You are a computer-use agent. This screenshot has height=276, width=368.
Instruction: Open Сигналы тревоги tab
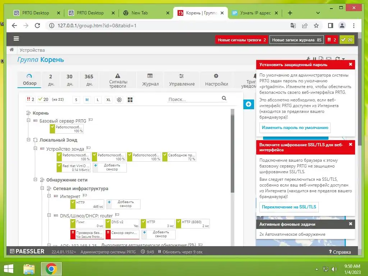click(x=118, y=80)
